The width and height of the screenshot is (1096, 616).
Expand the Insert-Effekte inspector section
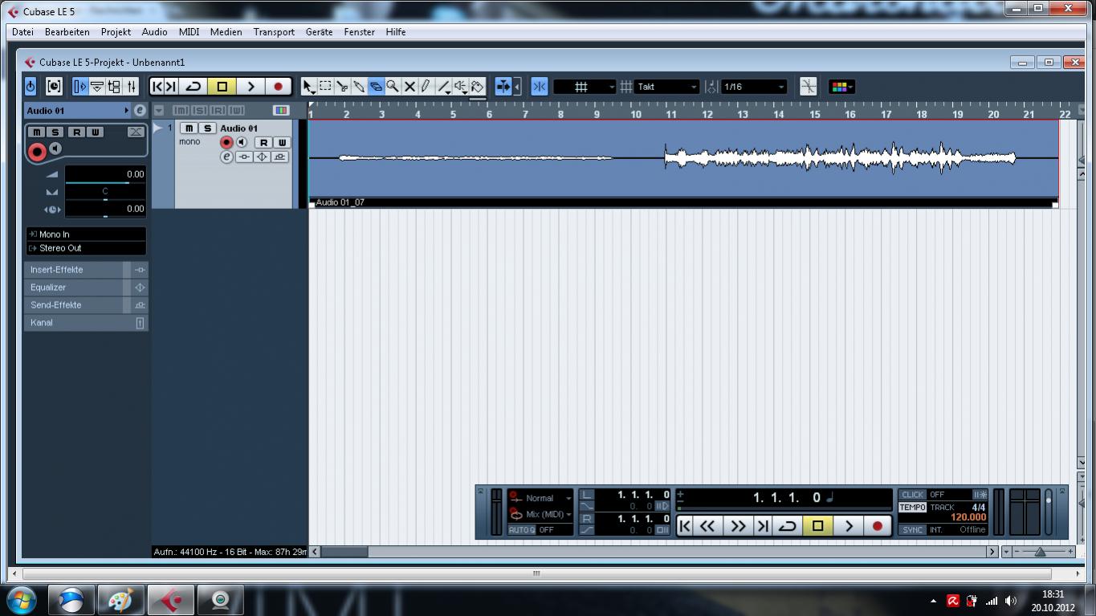[86, 270]
